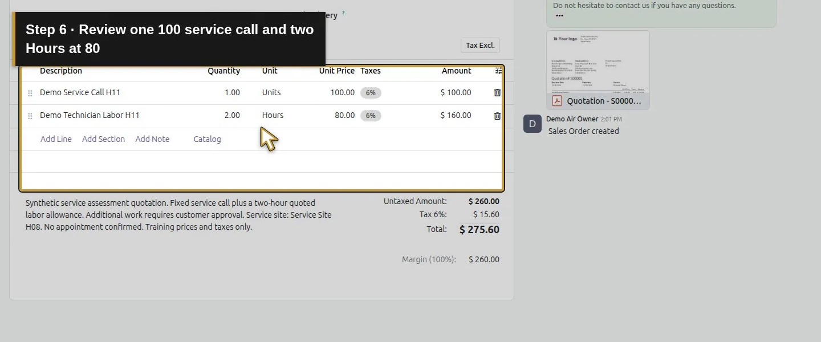Viewport: 821px width, 342px height.
Task: Remove the 6% tax tag on Technician Labor line
Action: tap(371, 116)
